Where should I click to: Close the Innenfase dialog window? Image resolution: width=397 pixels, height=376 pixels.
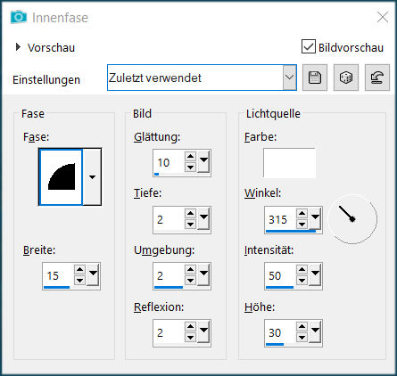(383, 17)
